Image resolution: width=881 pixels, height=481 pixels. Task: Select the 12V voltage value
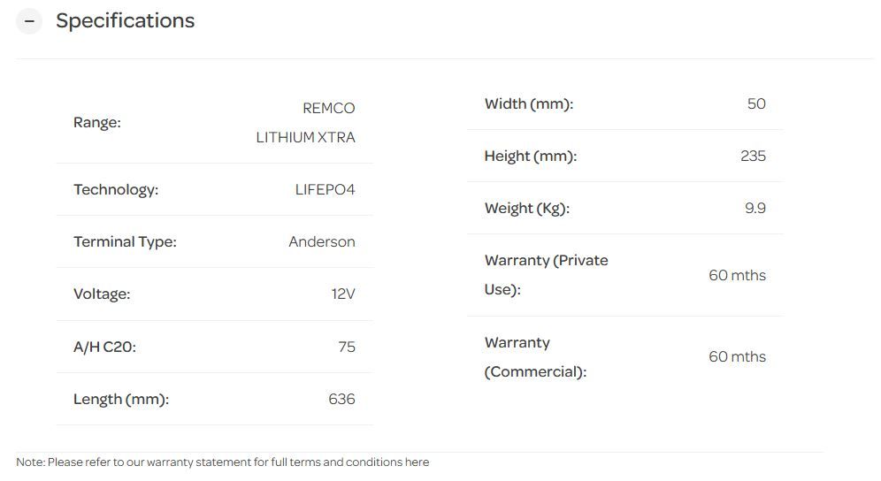click(343, 294)
